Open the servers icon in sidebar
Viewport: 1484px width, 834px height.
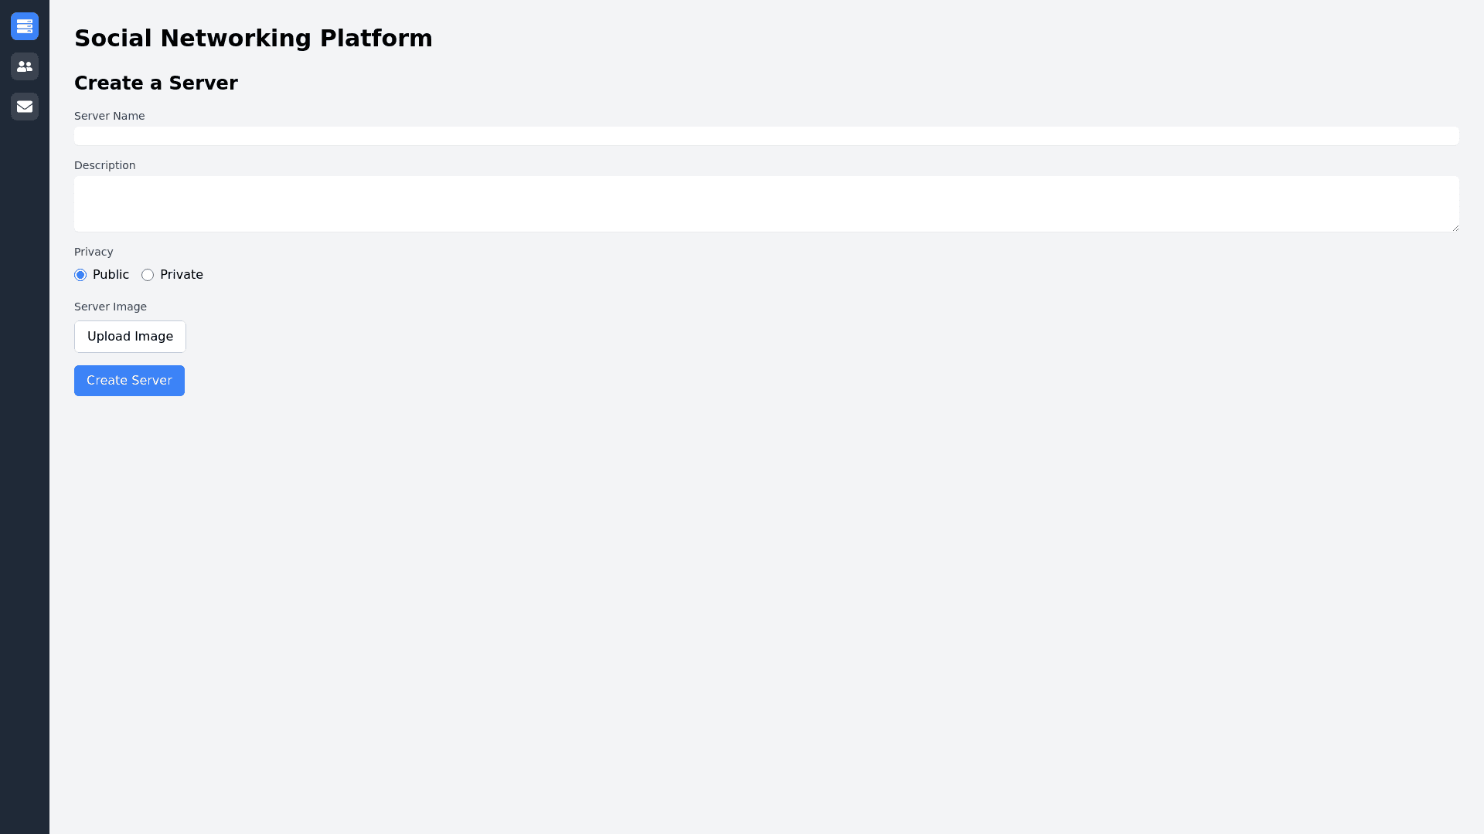pyautogui.click(x=25, y=26)
